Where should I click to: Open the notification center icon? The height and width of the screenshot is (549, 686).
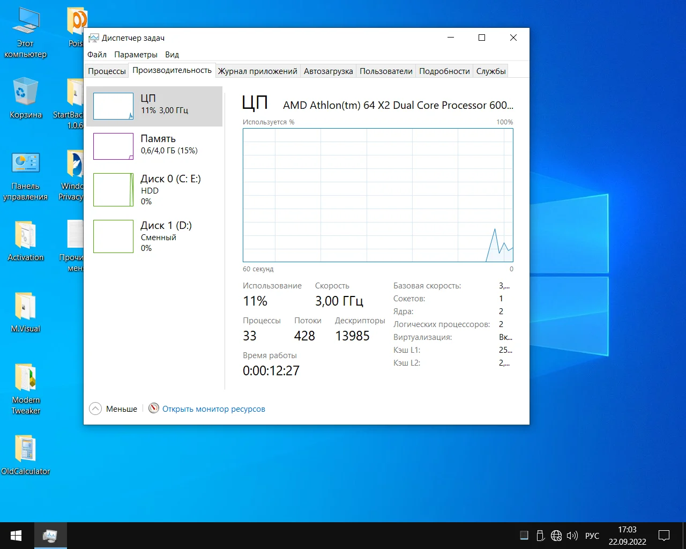pyautogui.click(x=664, y=536)
